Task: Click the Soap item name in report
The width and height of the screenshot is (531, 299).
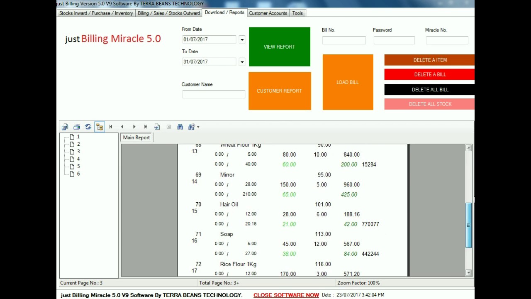Action: pos(227,234)
